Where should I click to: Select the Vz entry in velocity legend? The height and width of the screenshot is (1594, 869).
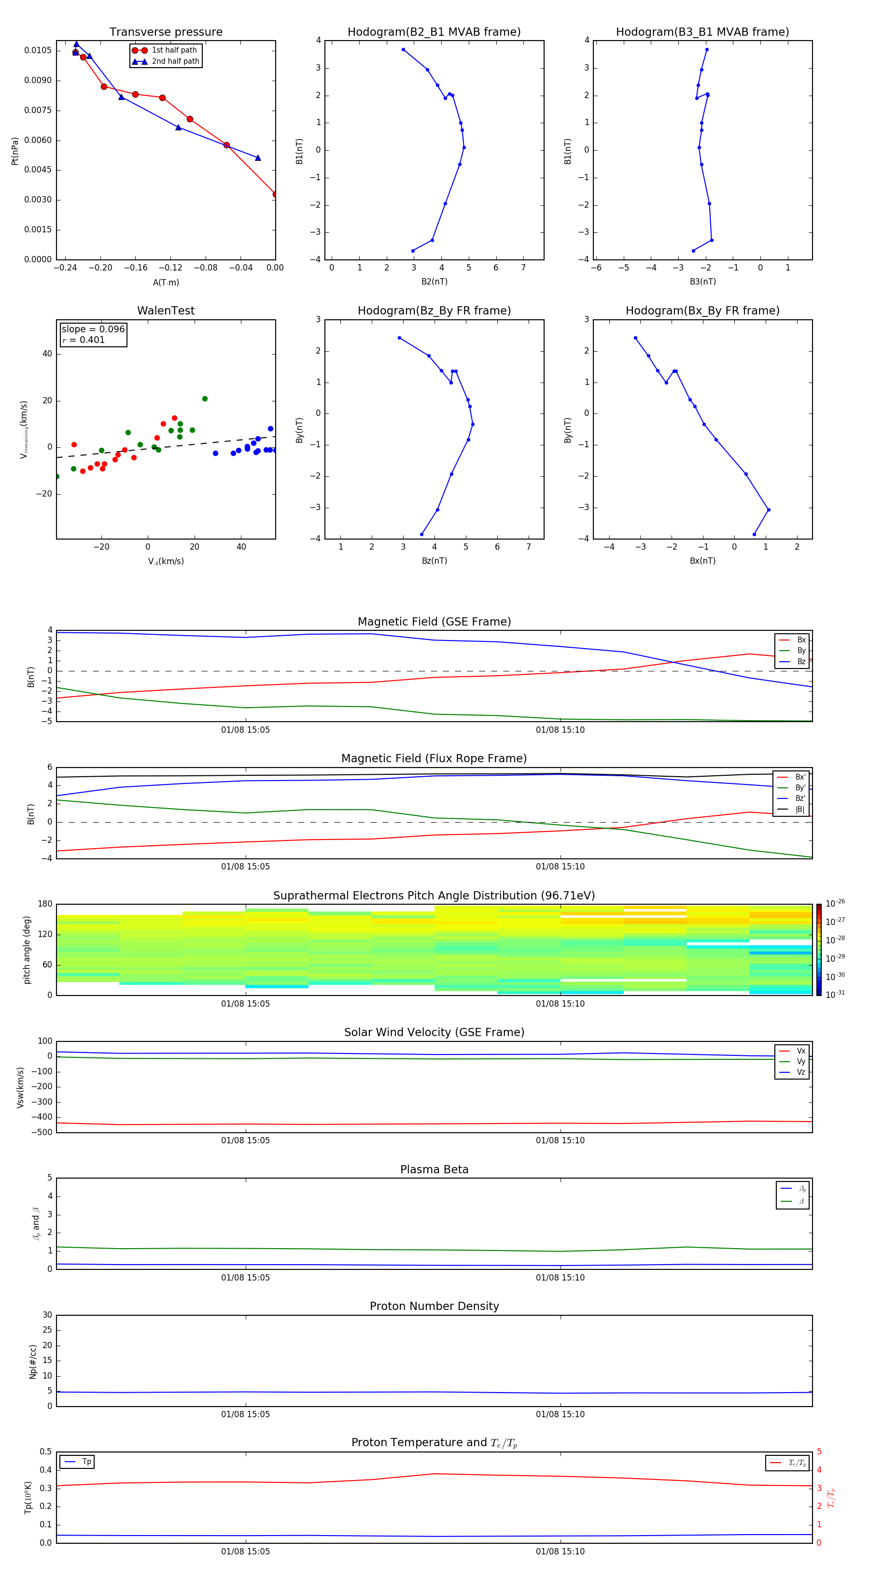click(x=792, y=1072)
